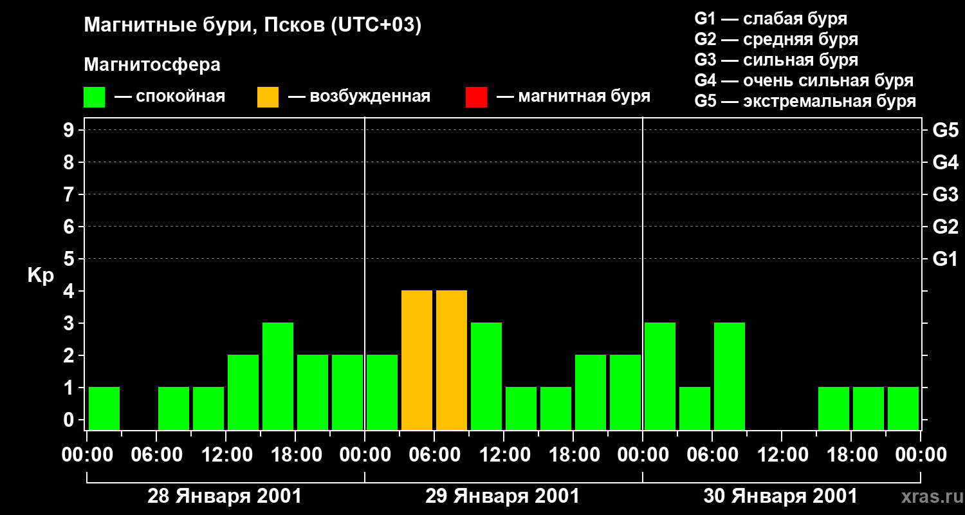Select the 00:00–03:00 bar on 28 Января
The height and width of the screenshot is (515, 965).
tap(104, 408)
